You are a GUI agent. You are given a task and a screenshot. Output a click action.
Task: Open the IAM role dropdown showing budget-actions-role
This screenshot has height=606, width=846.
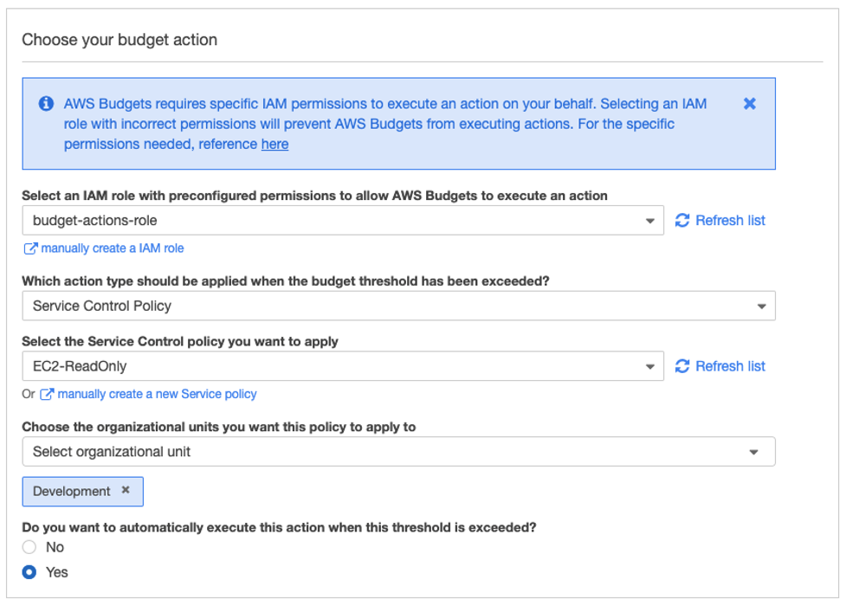(650, 221)
